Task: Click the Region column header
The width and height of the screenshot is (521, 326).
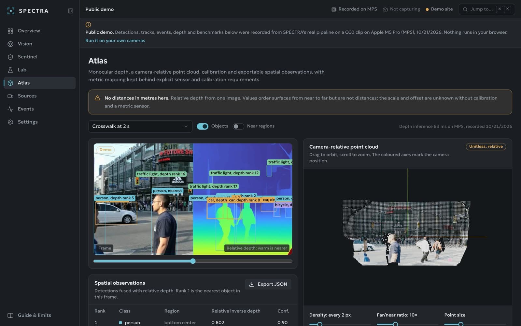Action: pos(172,311)
